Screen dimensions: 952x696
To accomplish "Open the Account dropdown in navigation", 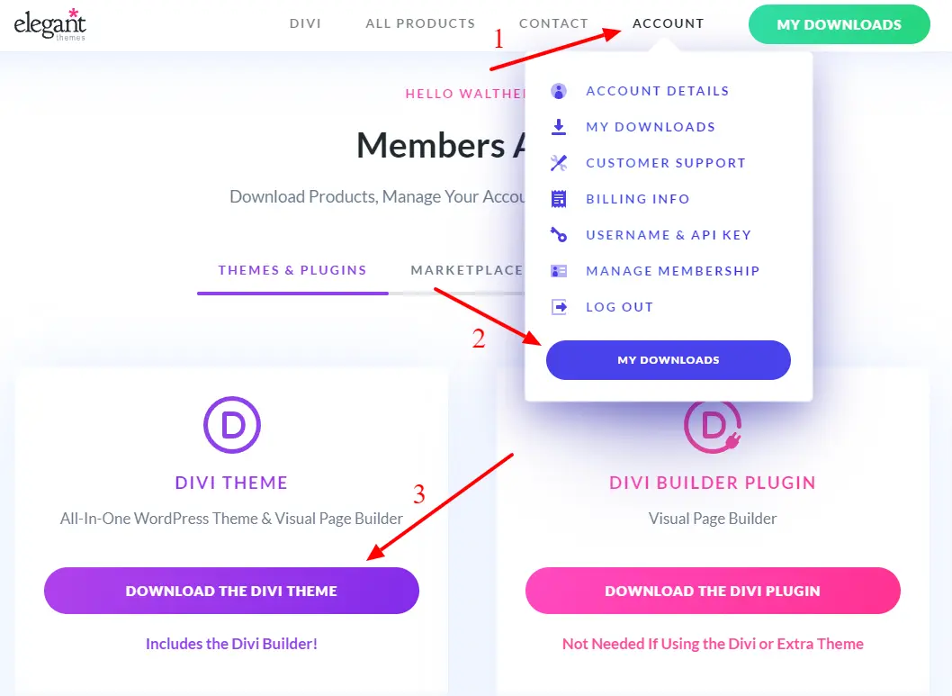I will point(668,23).
